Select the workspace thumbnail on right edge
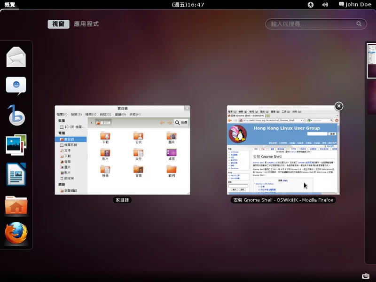Viewport: 376px width, 282px height. [x=371, y=61]
